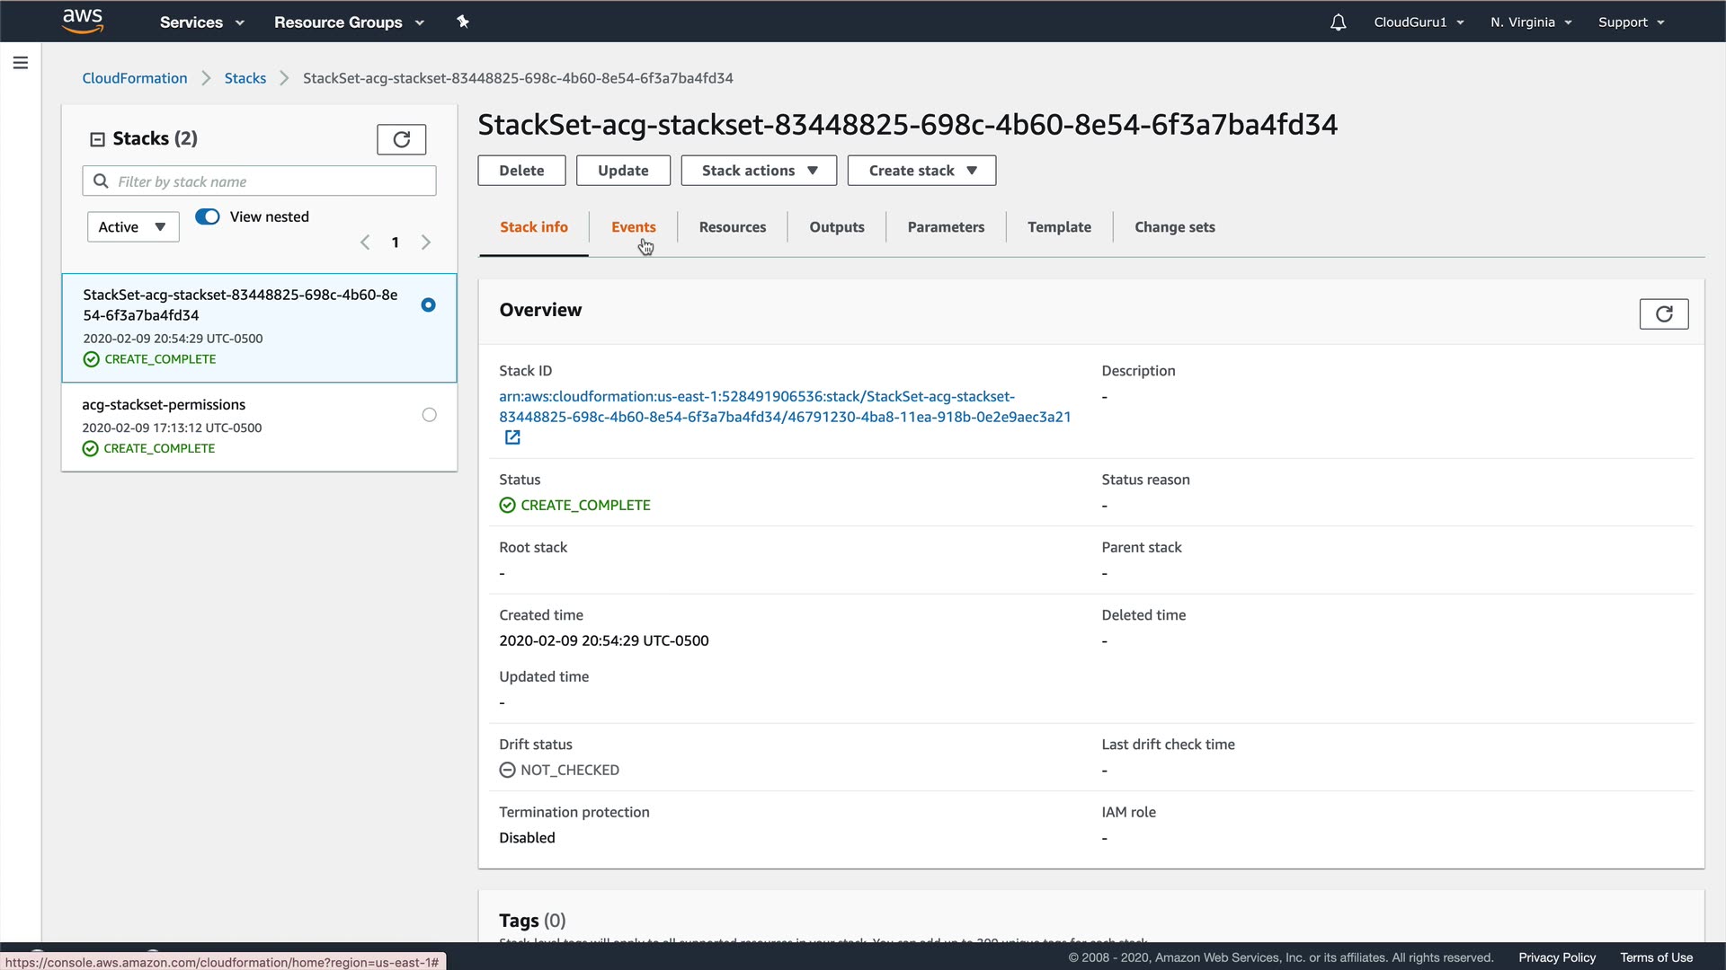Select the StackSet-acg-stackset stack radio button
Image resolution: width=1726 pixels, height=970 pixels.
click(x=428, y=305)
